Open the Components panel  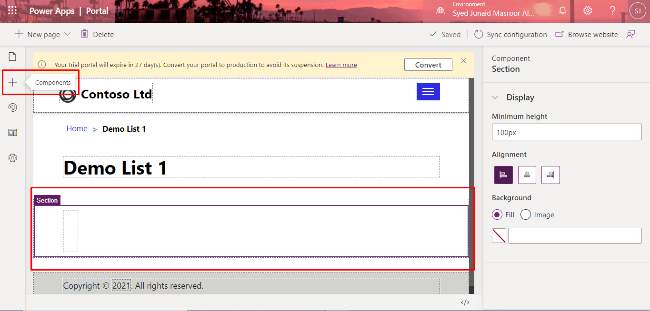(12, 82)
